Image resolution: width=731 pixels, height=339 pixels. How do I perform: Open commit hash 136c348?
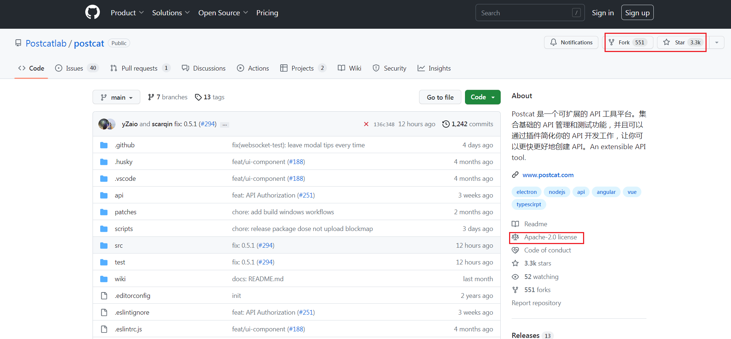click(384, 124)
